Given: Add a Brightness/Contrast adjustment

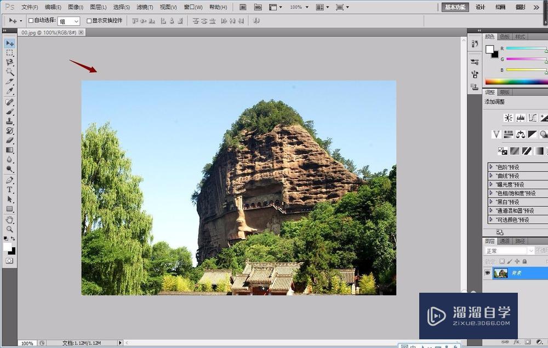Looking at the screenshot, I should coord(508,118).
